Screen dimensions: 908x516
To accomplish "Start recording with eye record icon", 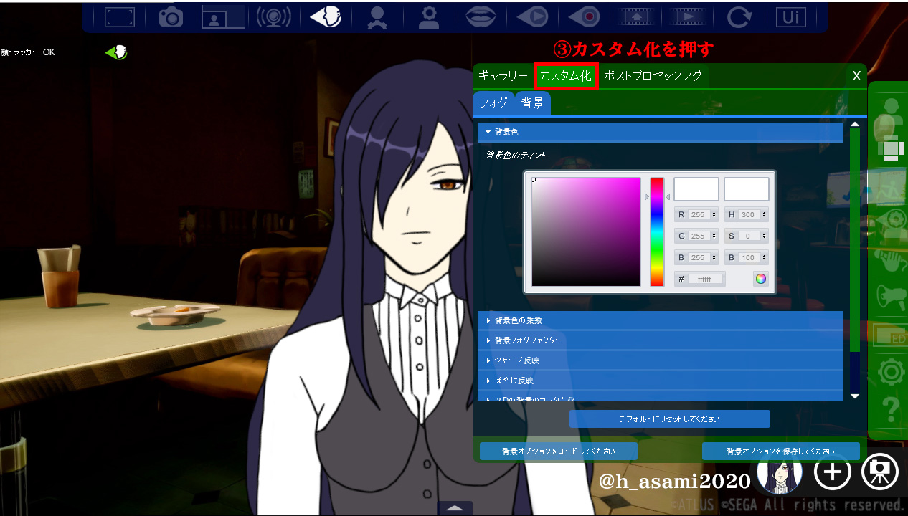I will (584, 16).
